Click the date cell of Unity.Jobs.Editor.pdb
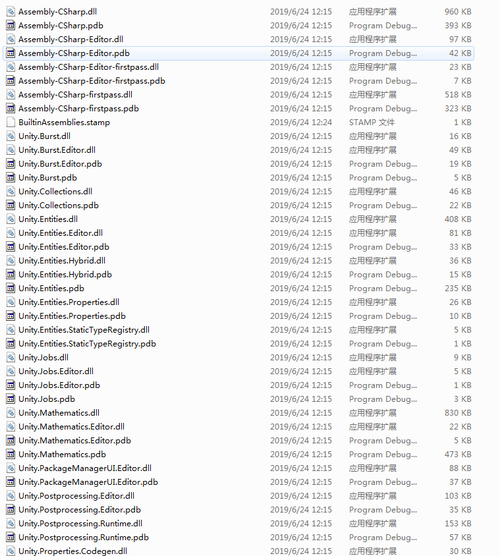The image size is (500, 556). (300, 385)
